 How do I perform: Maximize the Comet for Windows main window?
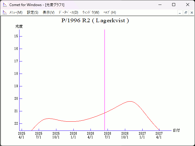(x=174, y=5)
